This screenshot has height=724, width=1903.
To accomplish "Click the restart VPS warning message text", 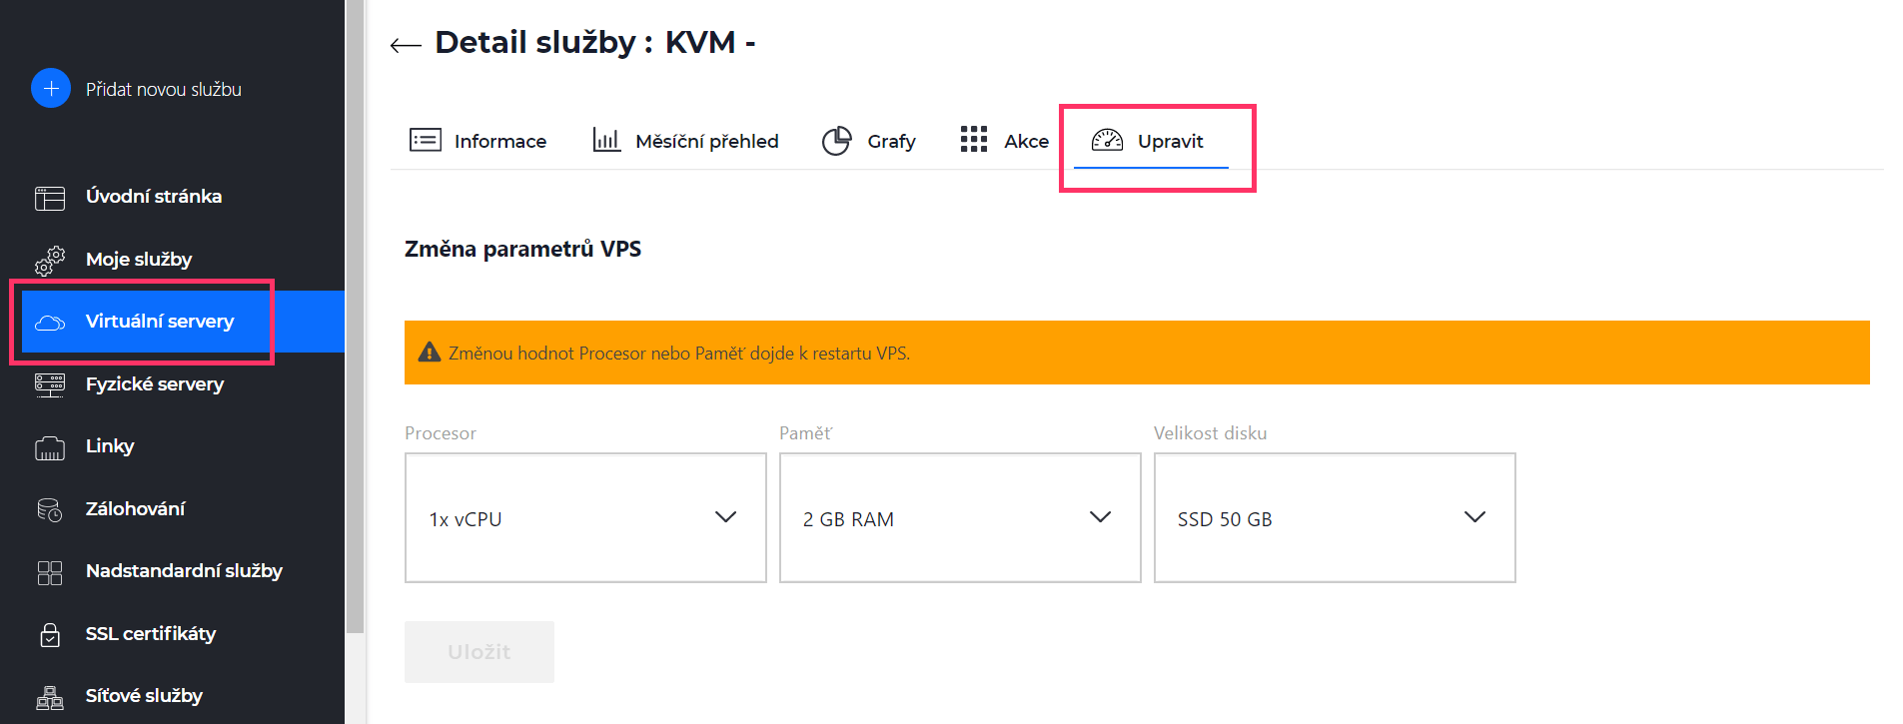I will pyautogui.click(x=679, y=353).
